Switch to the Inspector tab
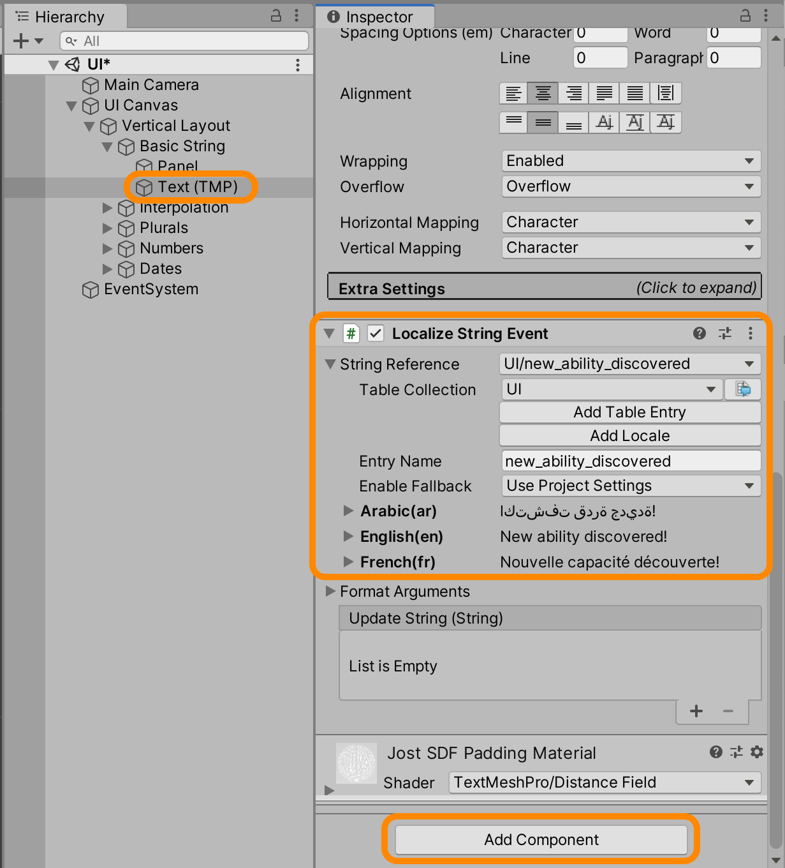785x868 pixels. coord(374,17)
